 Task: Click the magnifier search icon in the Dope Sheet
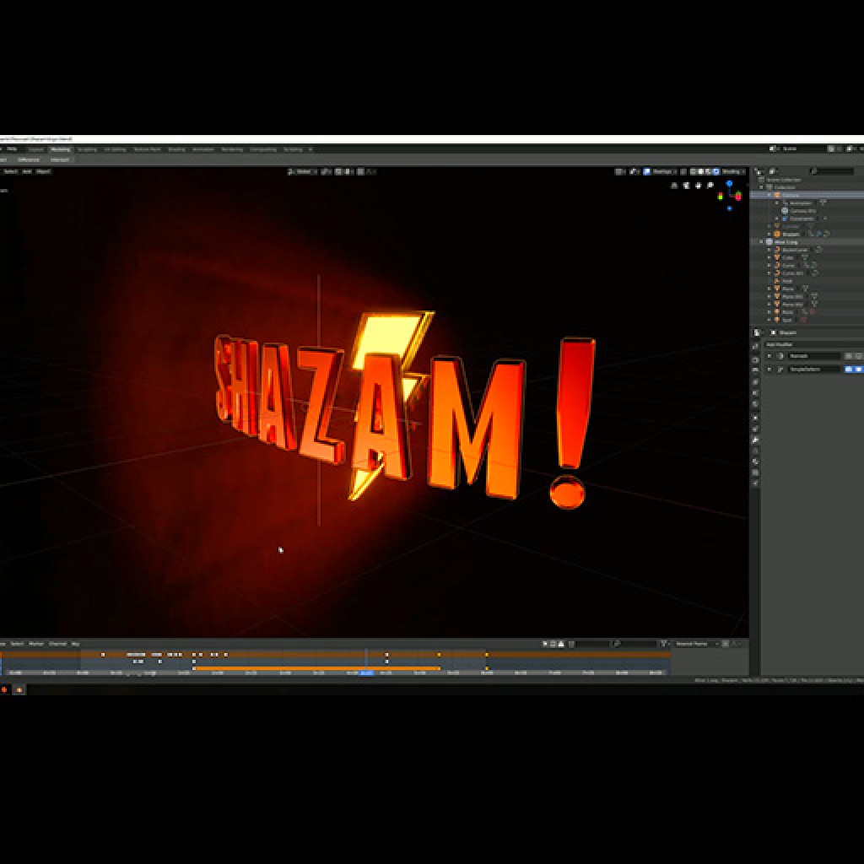click(616, 642)
